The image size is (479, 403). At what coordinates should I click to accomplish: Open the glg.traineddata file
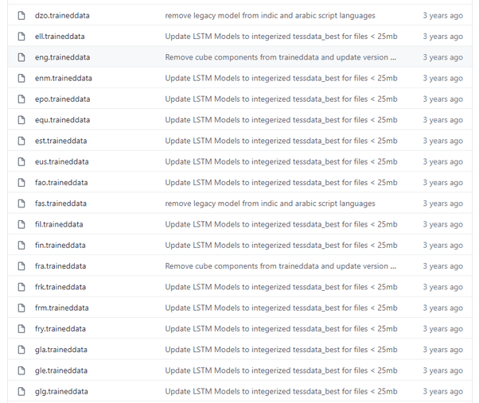61,391
